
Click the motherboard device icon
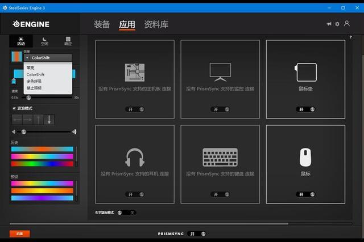tap(135, 73)
